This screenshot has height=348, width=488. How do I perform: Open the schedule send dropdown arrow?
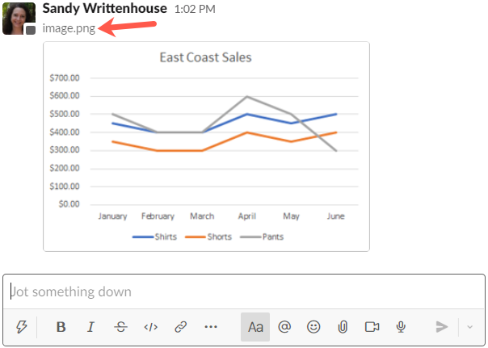pyautogui.click(x=471, y=327)
